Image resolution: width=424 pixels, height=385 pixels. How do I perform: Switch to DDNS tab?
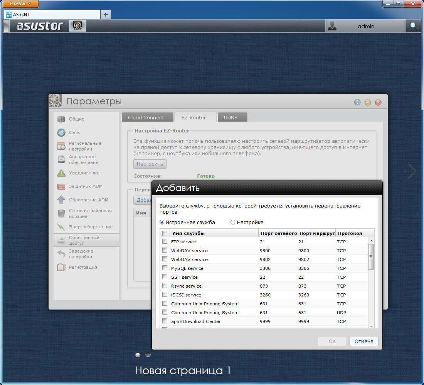click(232, 117)
